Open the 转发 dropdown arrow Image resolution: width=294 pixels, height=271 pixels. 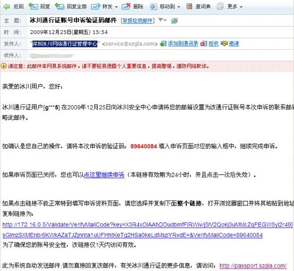click(116, 7)
